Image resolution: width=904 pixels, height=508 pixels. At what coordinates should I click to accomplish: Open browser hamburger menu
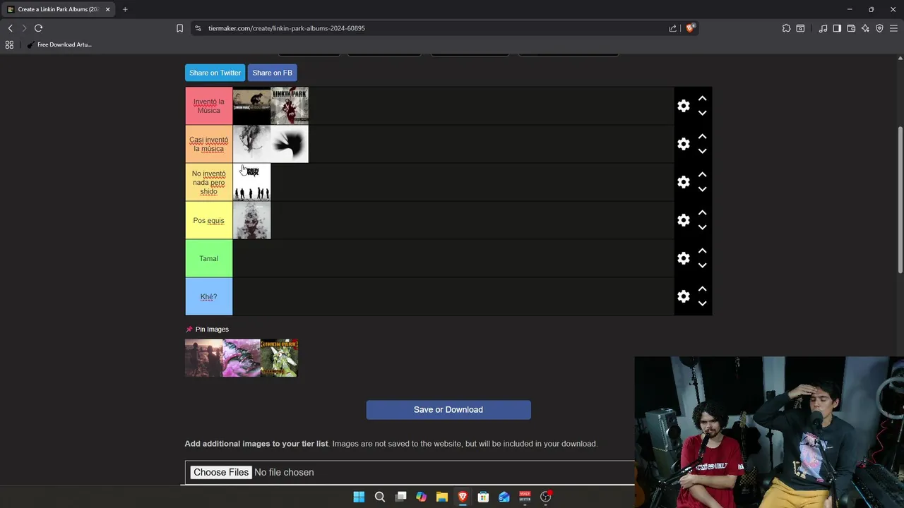click(x=893, y=28)
